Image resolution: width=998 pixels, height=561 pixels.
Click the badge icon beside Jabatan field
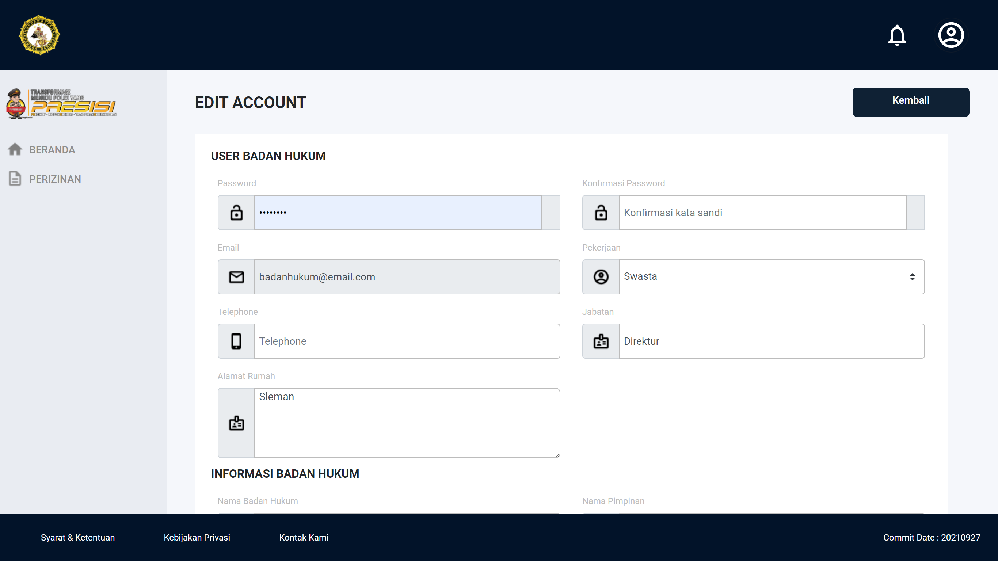point(601,341)
